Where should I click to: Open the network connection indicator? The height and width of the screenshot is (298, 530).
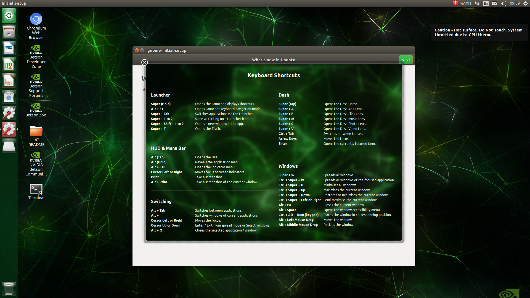(x=477, y=3)
